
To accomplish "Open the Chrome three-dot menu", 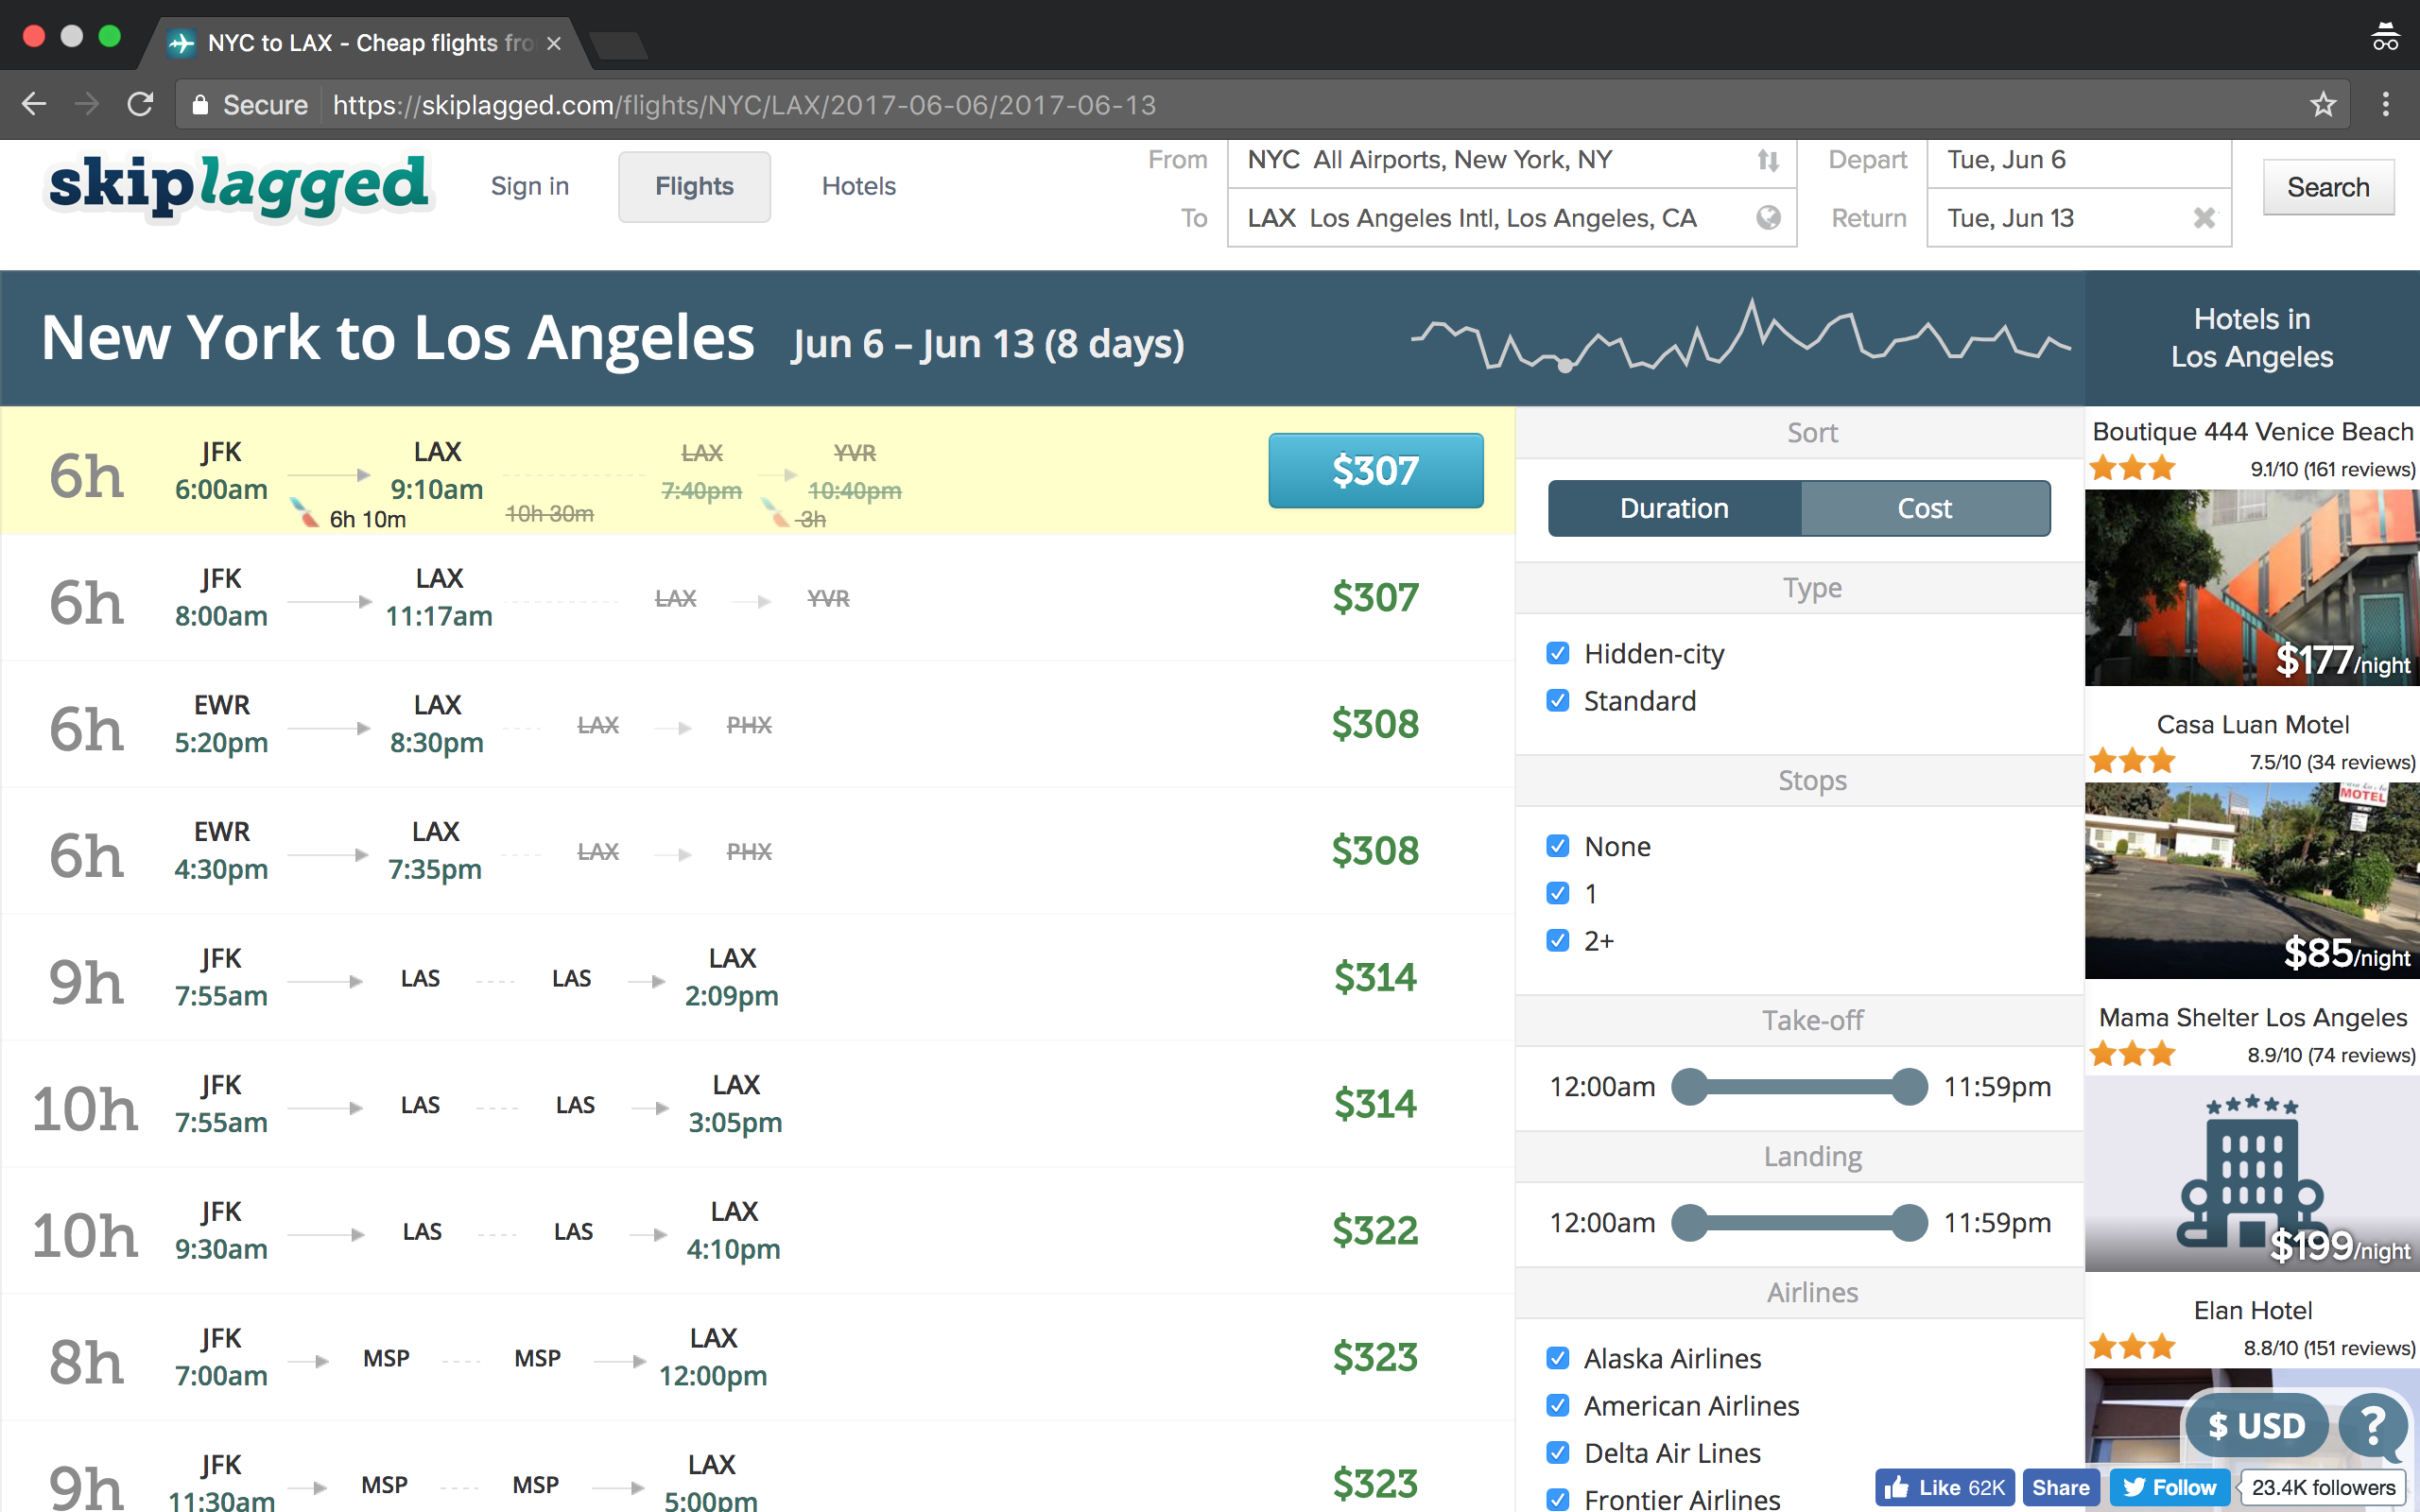I will tap(2386, 104).
